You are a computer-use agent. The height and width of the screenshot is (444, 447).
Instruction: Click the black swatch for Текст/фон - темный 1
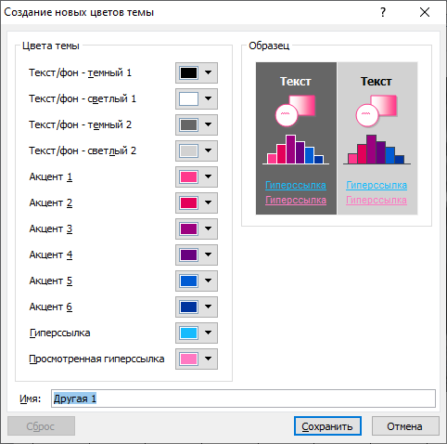[x=188, y=73]
